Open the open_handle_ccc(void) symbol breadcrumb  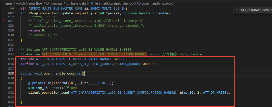pos(158,3)
